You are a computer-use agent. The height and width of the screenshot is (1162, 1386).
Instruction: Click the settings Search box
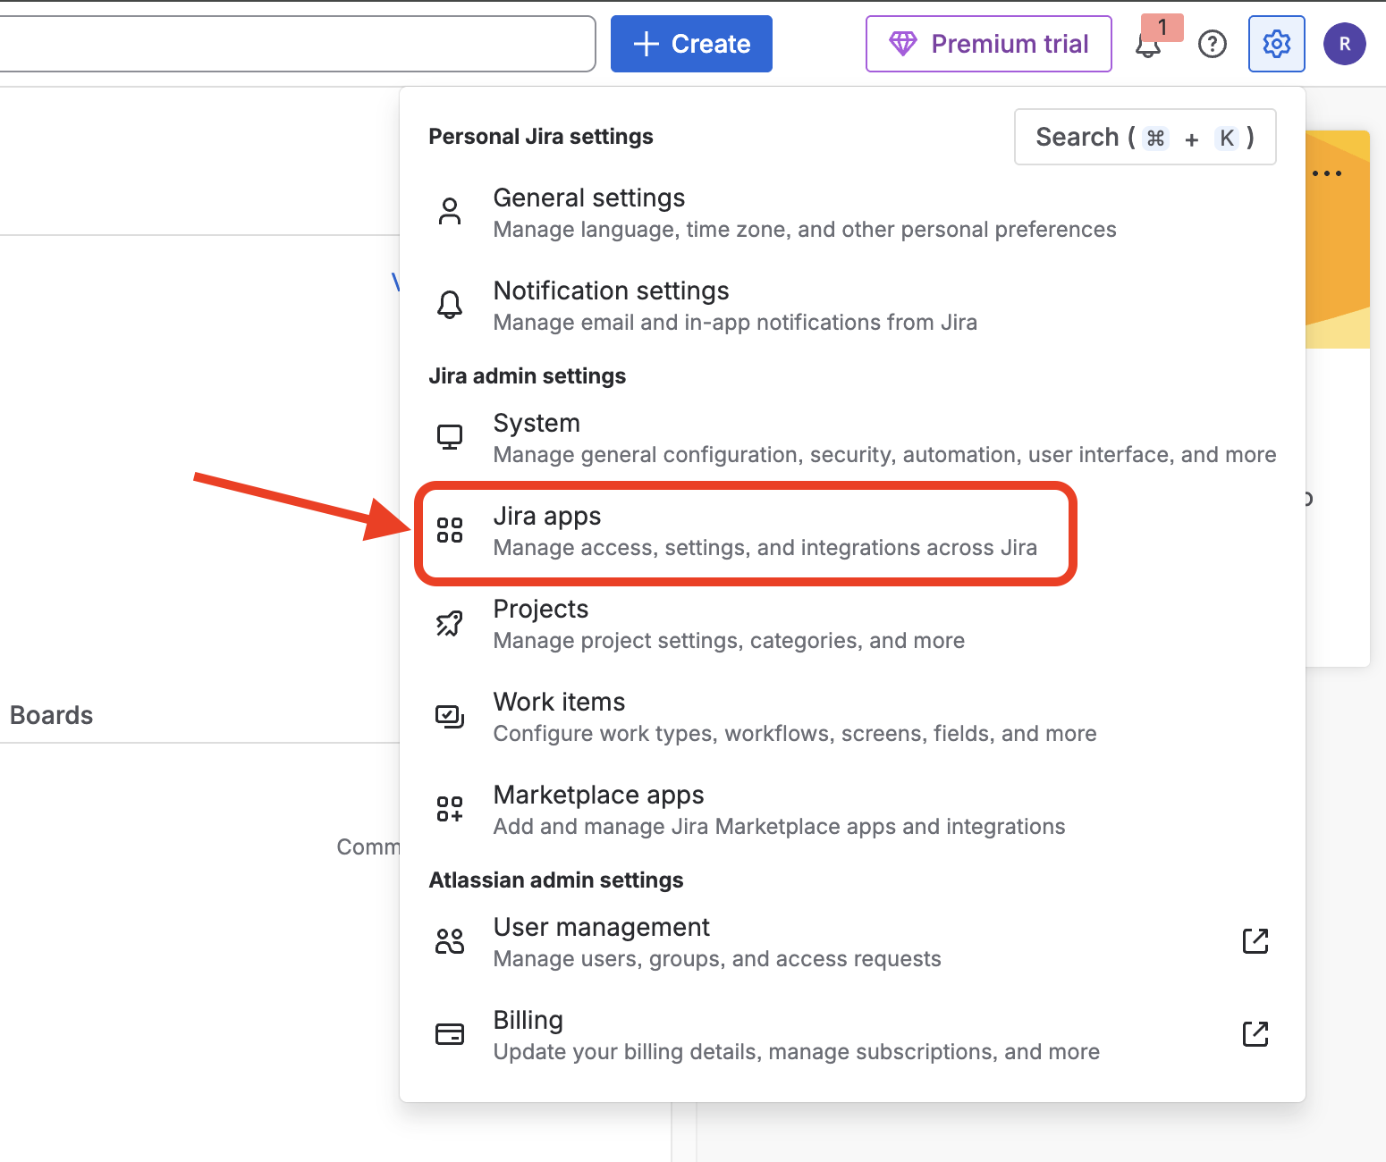click(1145, 138)
